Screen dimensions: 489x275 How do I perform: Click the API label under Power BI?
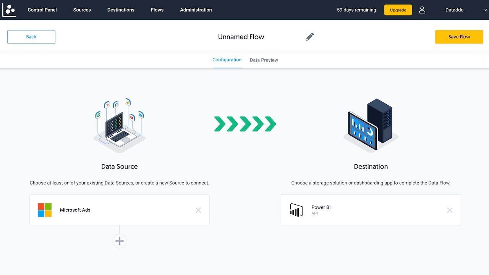tap(314, 214)
